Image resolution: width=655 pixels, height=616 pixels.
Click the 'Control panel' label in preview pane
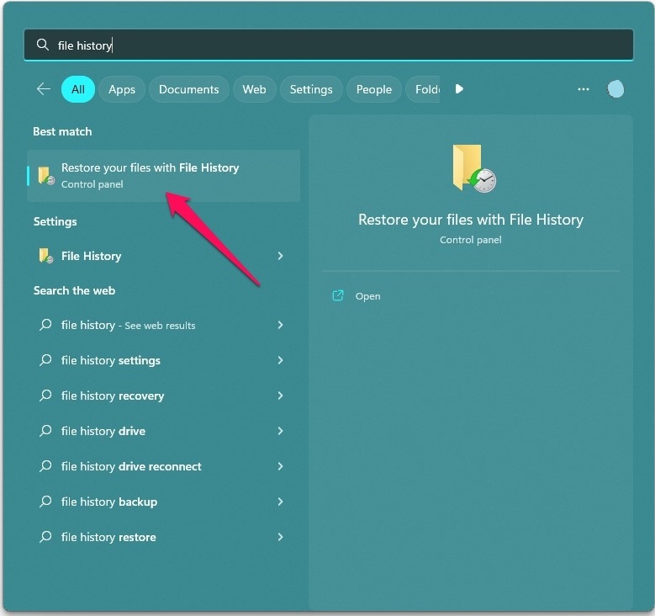[471, 240]
